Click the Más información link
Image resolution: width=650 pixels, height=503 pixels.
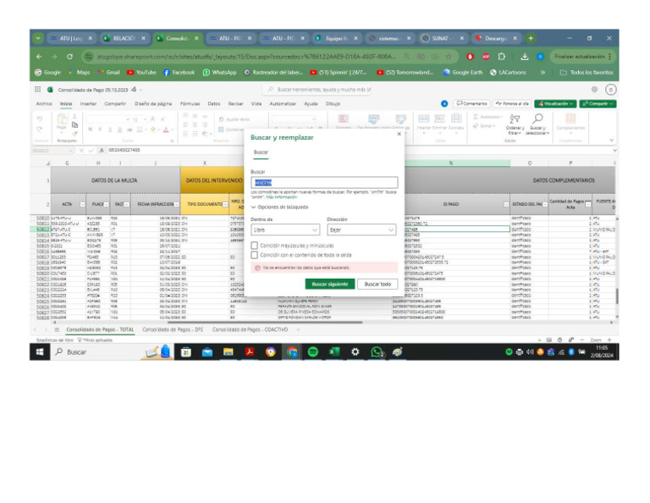coord(281,197)
